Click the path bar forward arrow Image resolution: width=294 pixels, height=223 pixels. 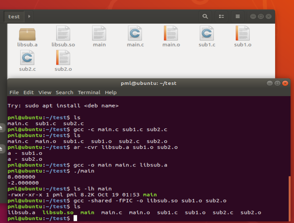pos(29,16)
